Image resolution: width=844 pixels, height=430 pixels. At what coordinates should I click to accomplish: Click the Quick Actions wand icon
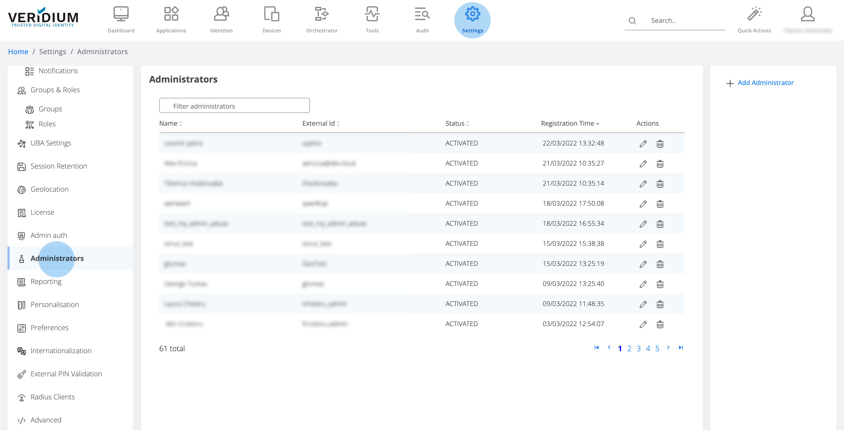tap(754, 14)
